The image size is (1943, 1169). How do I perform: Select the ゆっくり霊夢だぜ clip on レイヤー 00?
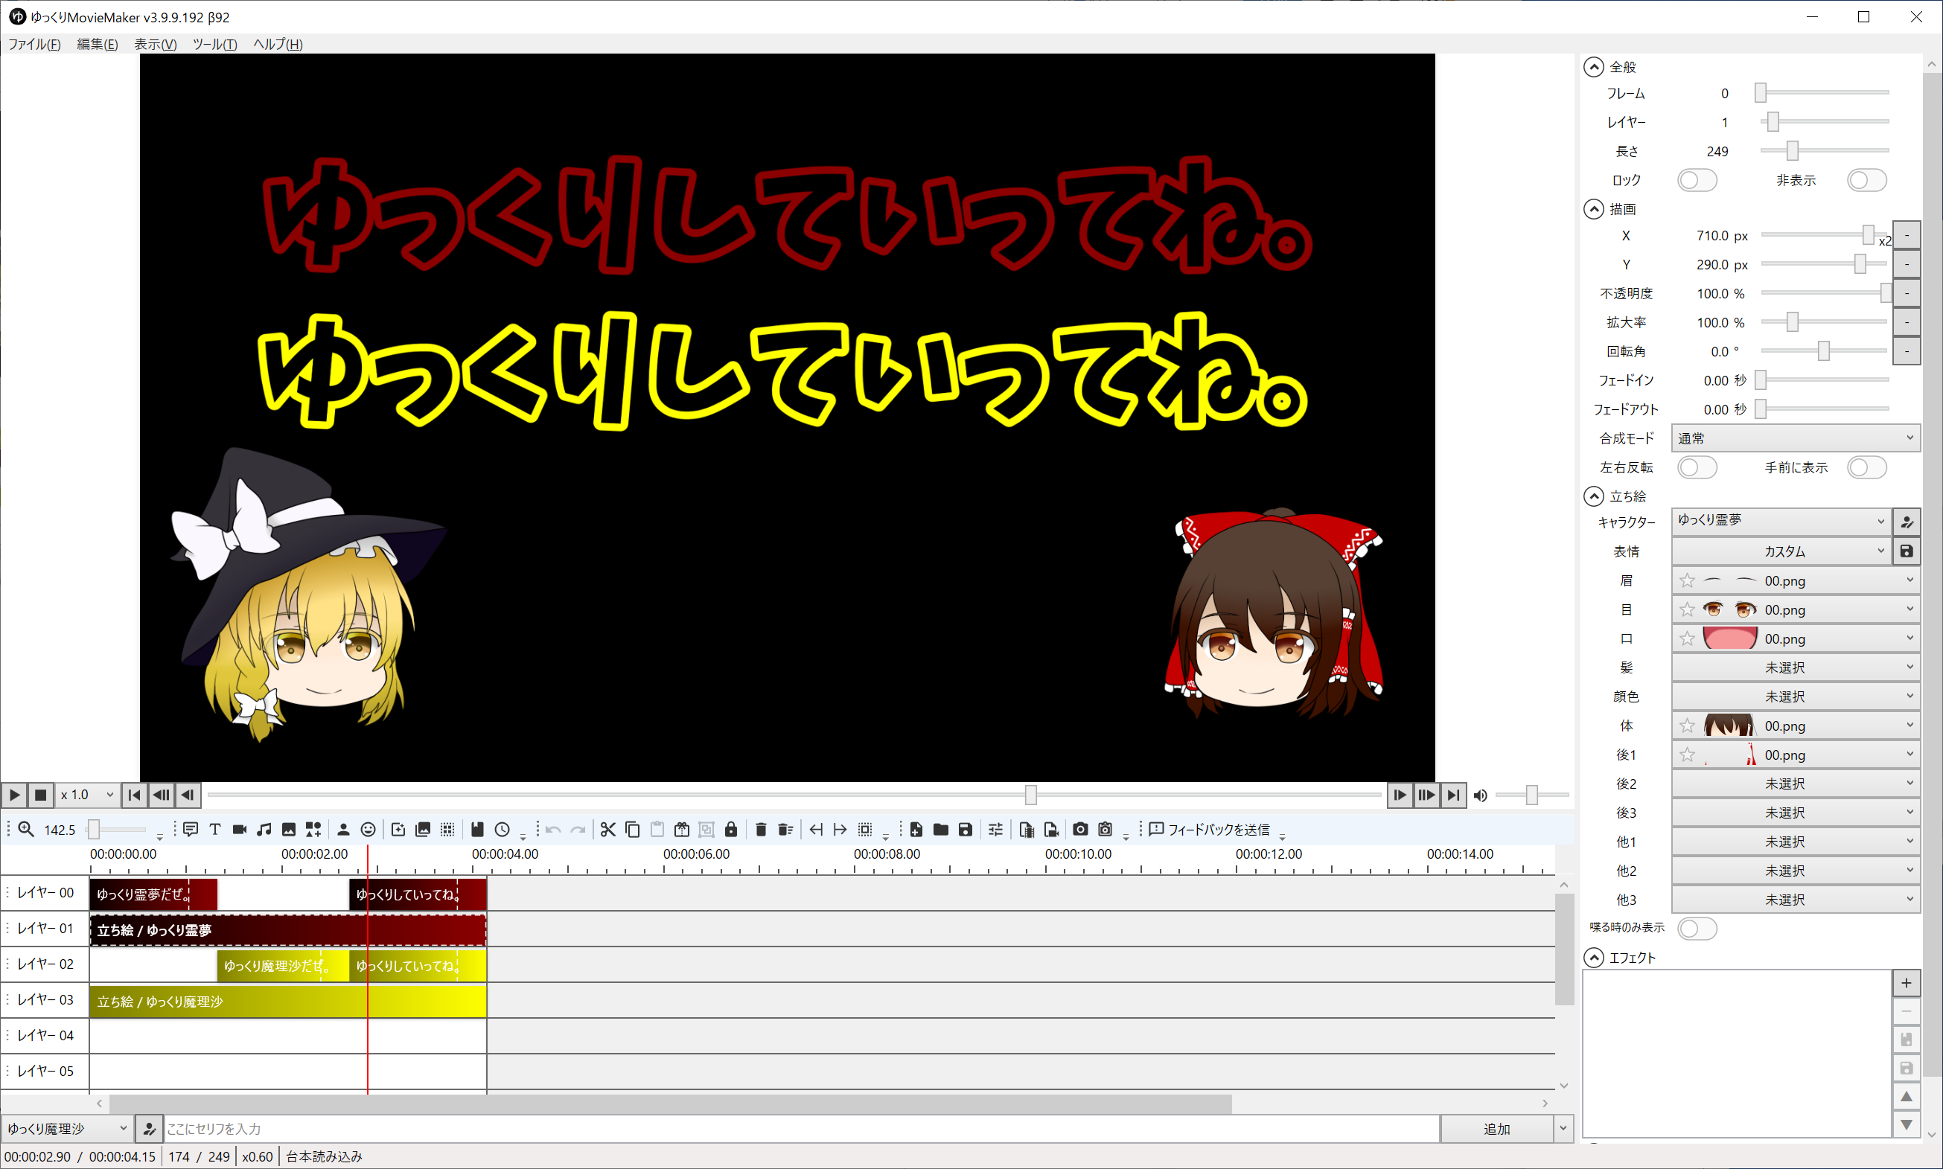(153, 894)
